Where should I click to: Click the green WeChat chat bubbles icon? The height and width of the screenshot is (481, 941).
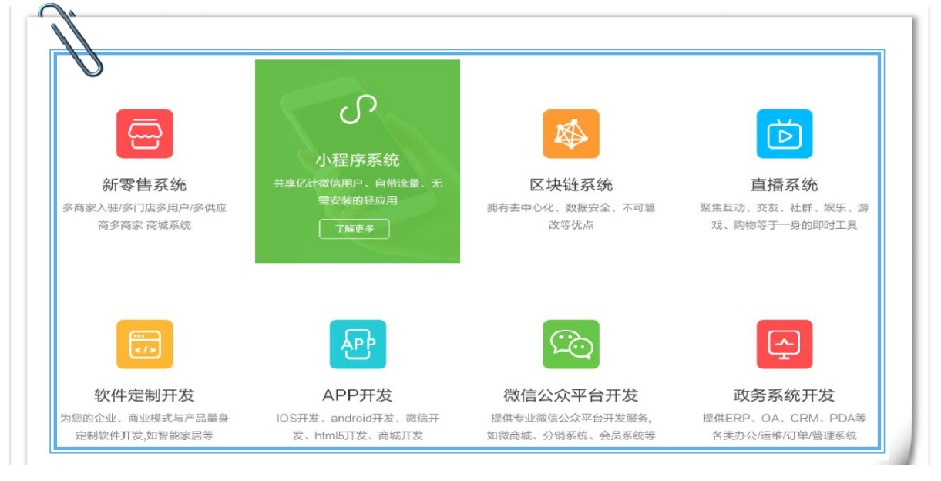[x=571, y=345]
